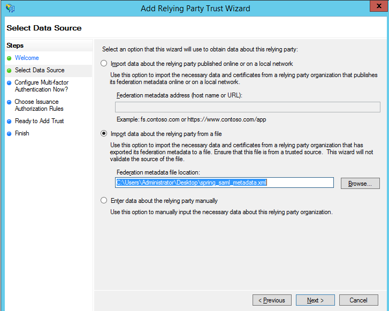The height and width of the screenshot is (311, 389).
Task: Click the Select Data Source page heading
Action: (44, 28)
